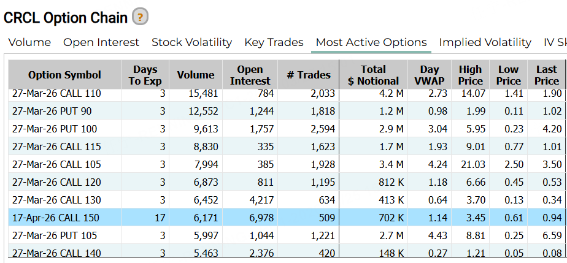Sort by Day VWAP column
Screen dimensions: 567x263
click(x=430, y=75)
